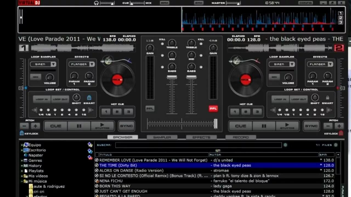The height and width of the screenshot is (197, 351).
Task: Expand the Equipo tree node
Action: click(22, 145)
